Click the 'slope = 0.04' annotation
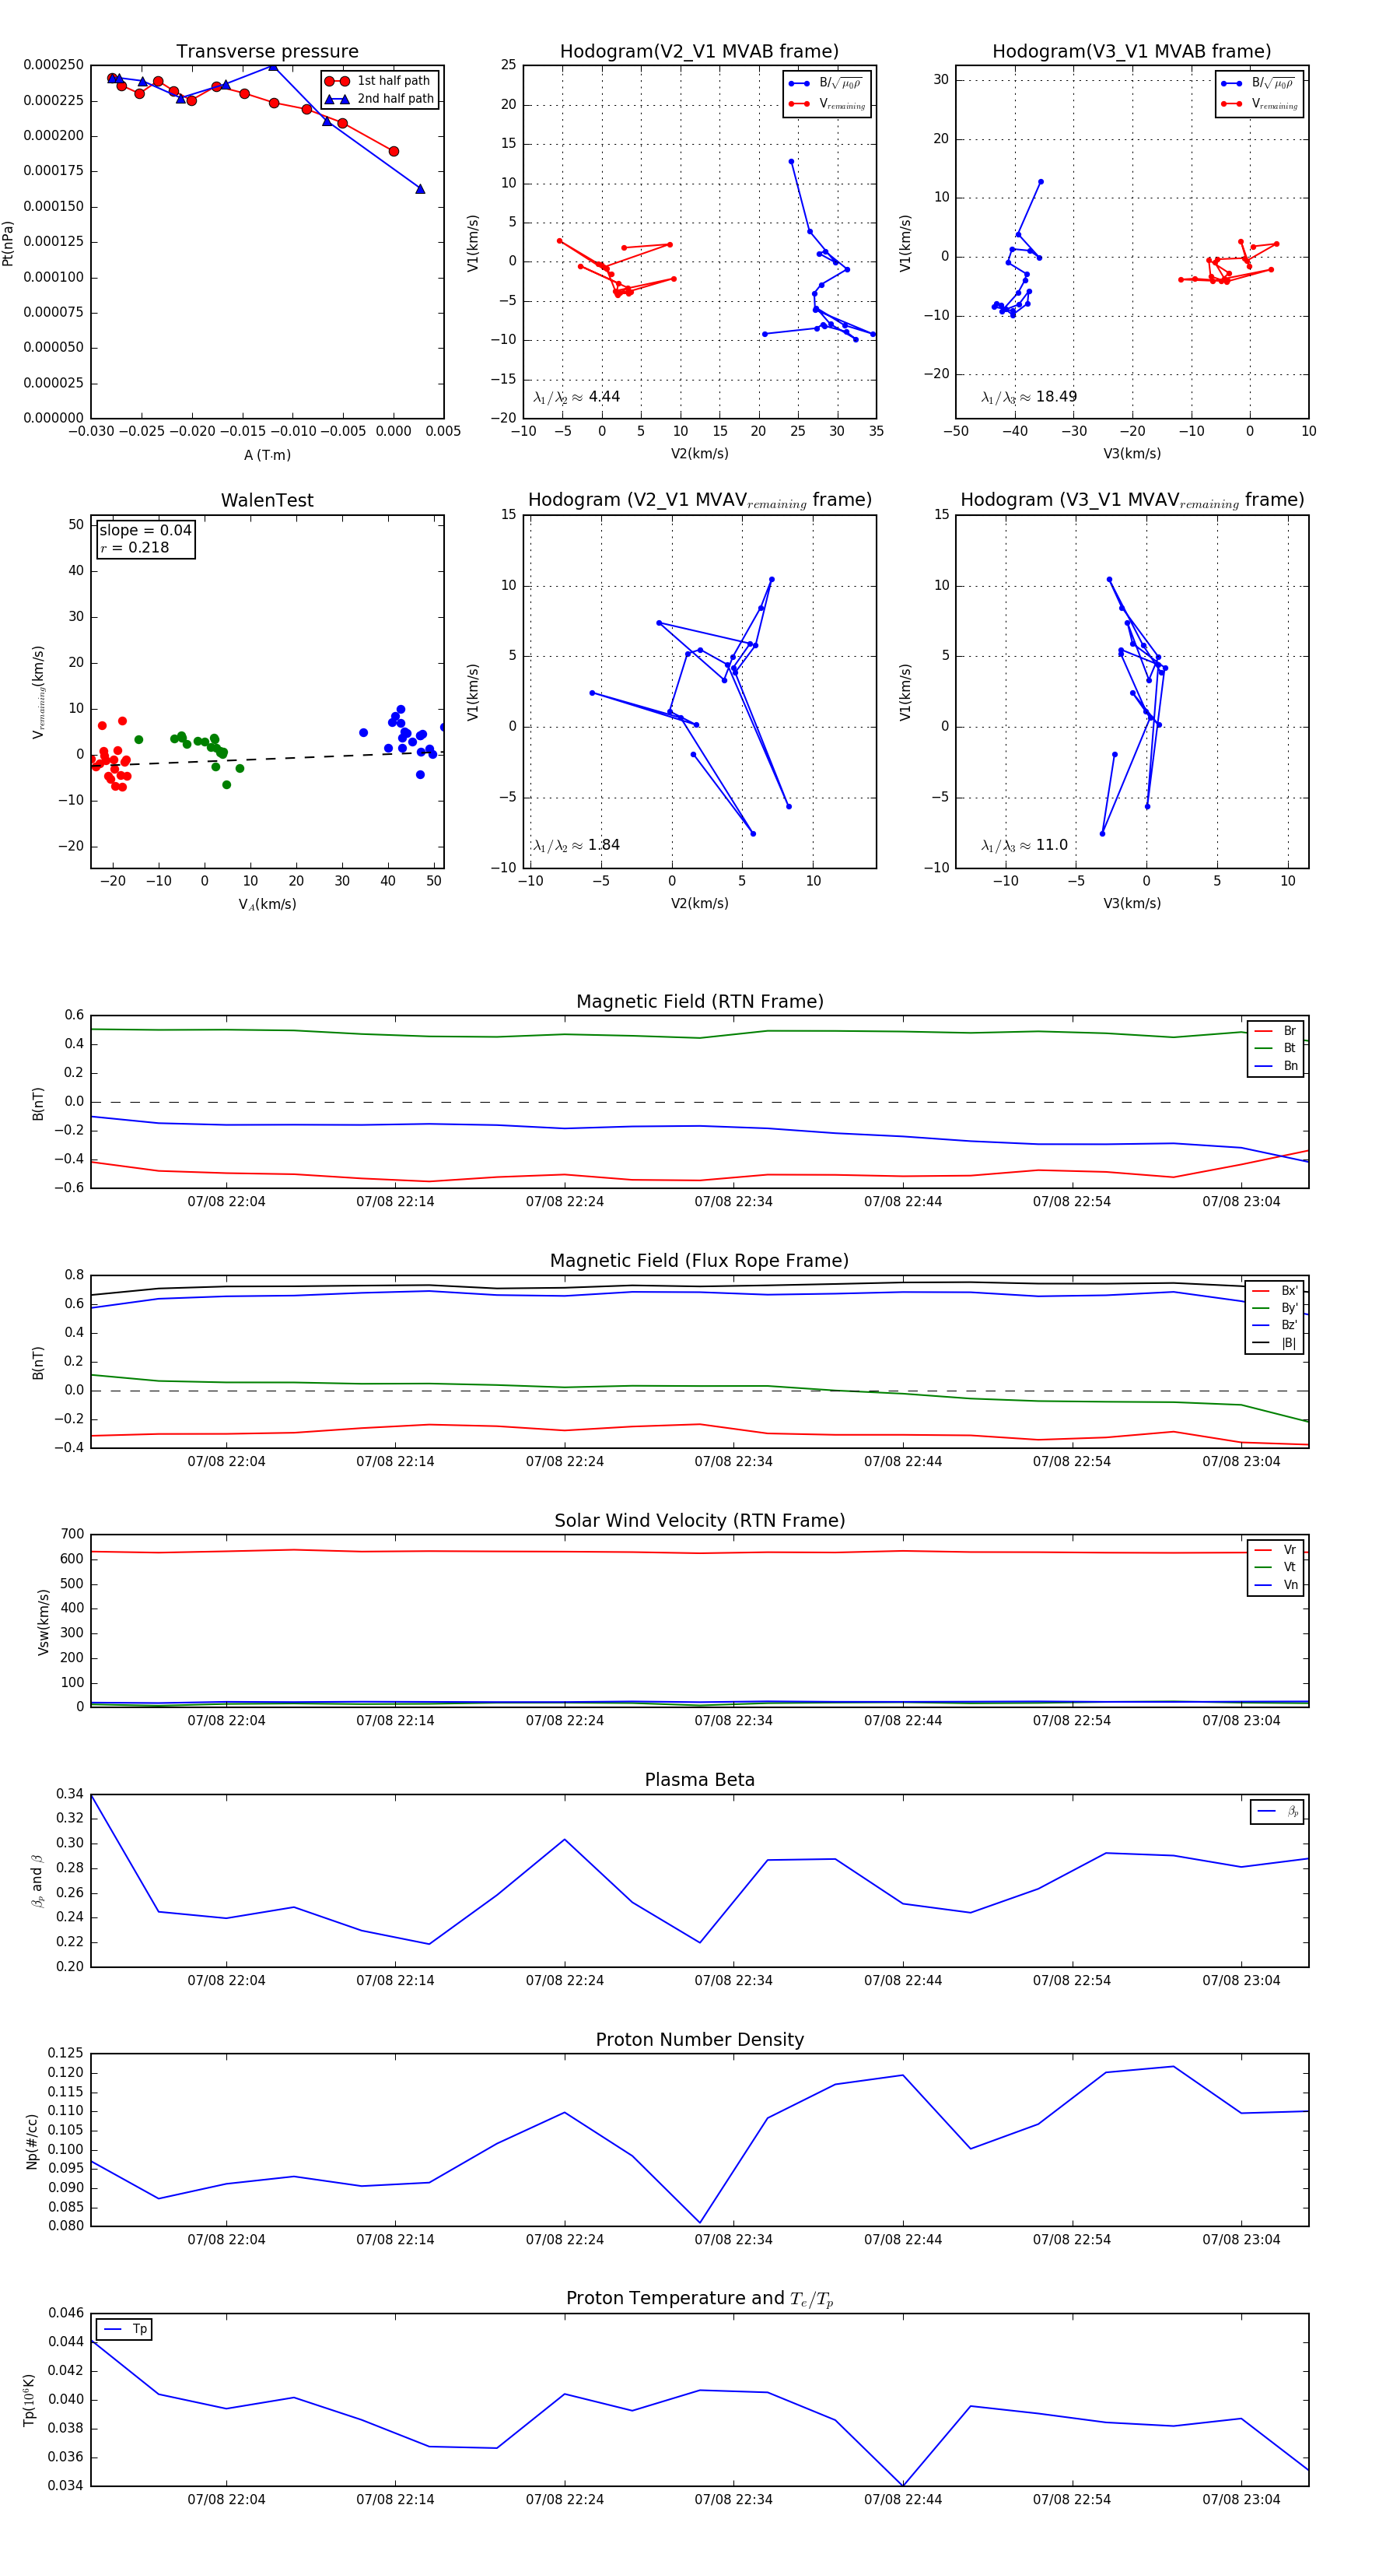This screenshot has width=1400, height=2568. coord(145,531)
